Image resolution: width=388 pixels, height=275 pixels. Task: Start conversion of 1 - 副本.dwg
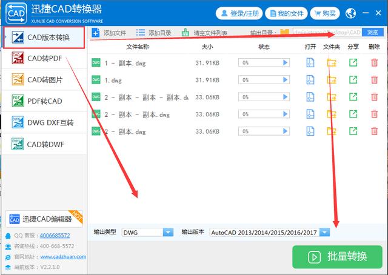click(x=286, y=63)
